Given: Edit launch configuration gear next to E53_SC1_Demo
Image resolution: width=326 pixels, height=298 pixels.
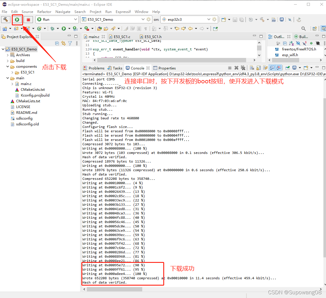Looking at the screenshot, I should point(149,20).
